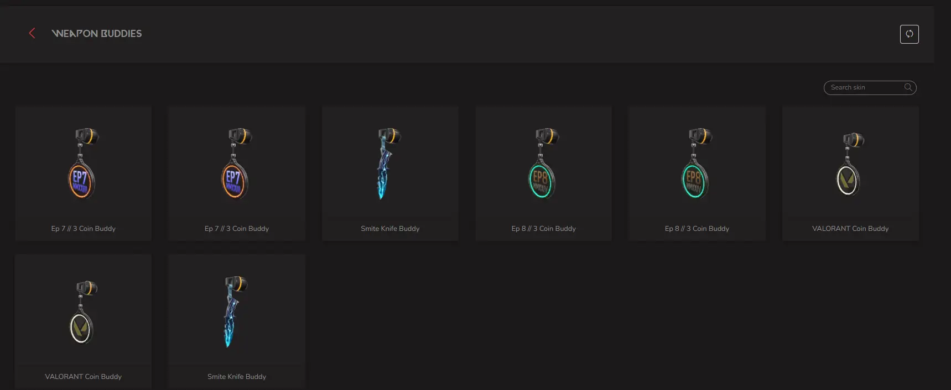The height and width of the screenshot is (390, 951).
Task: Click the second VALORANT Coin Buddy text label
Action: click(84, 377)
